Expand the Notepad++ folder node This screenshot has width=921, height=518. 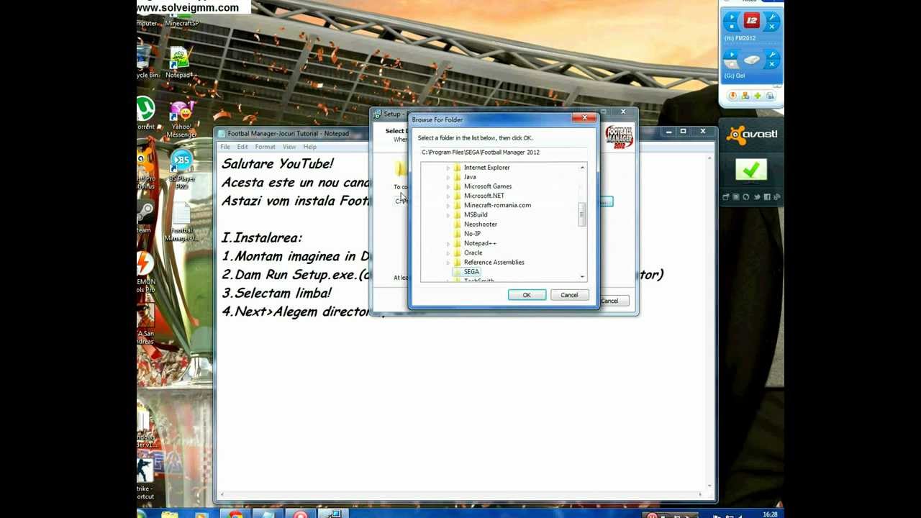pos(448,243)
